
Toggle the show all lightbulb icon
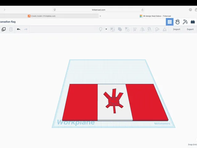click(101, 29)
